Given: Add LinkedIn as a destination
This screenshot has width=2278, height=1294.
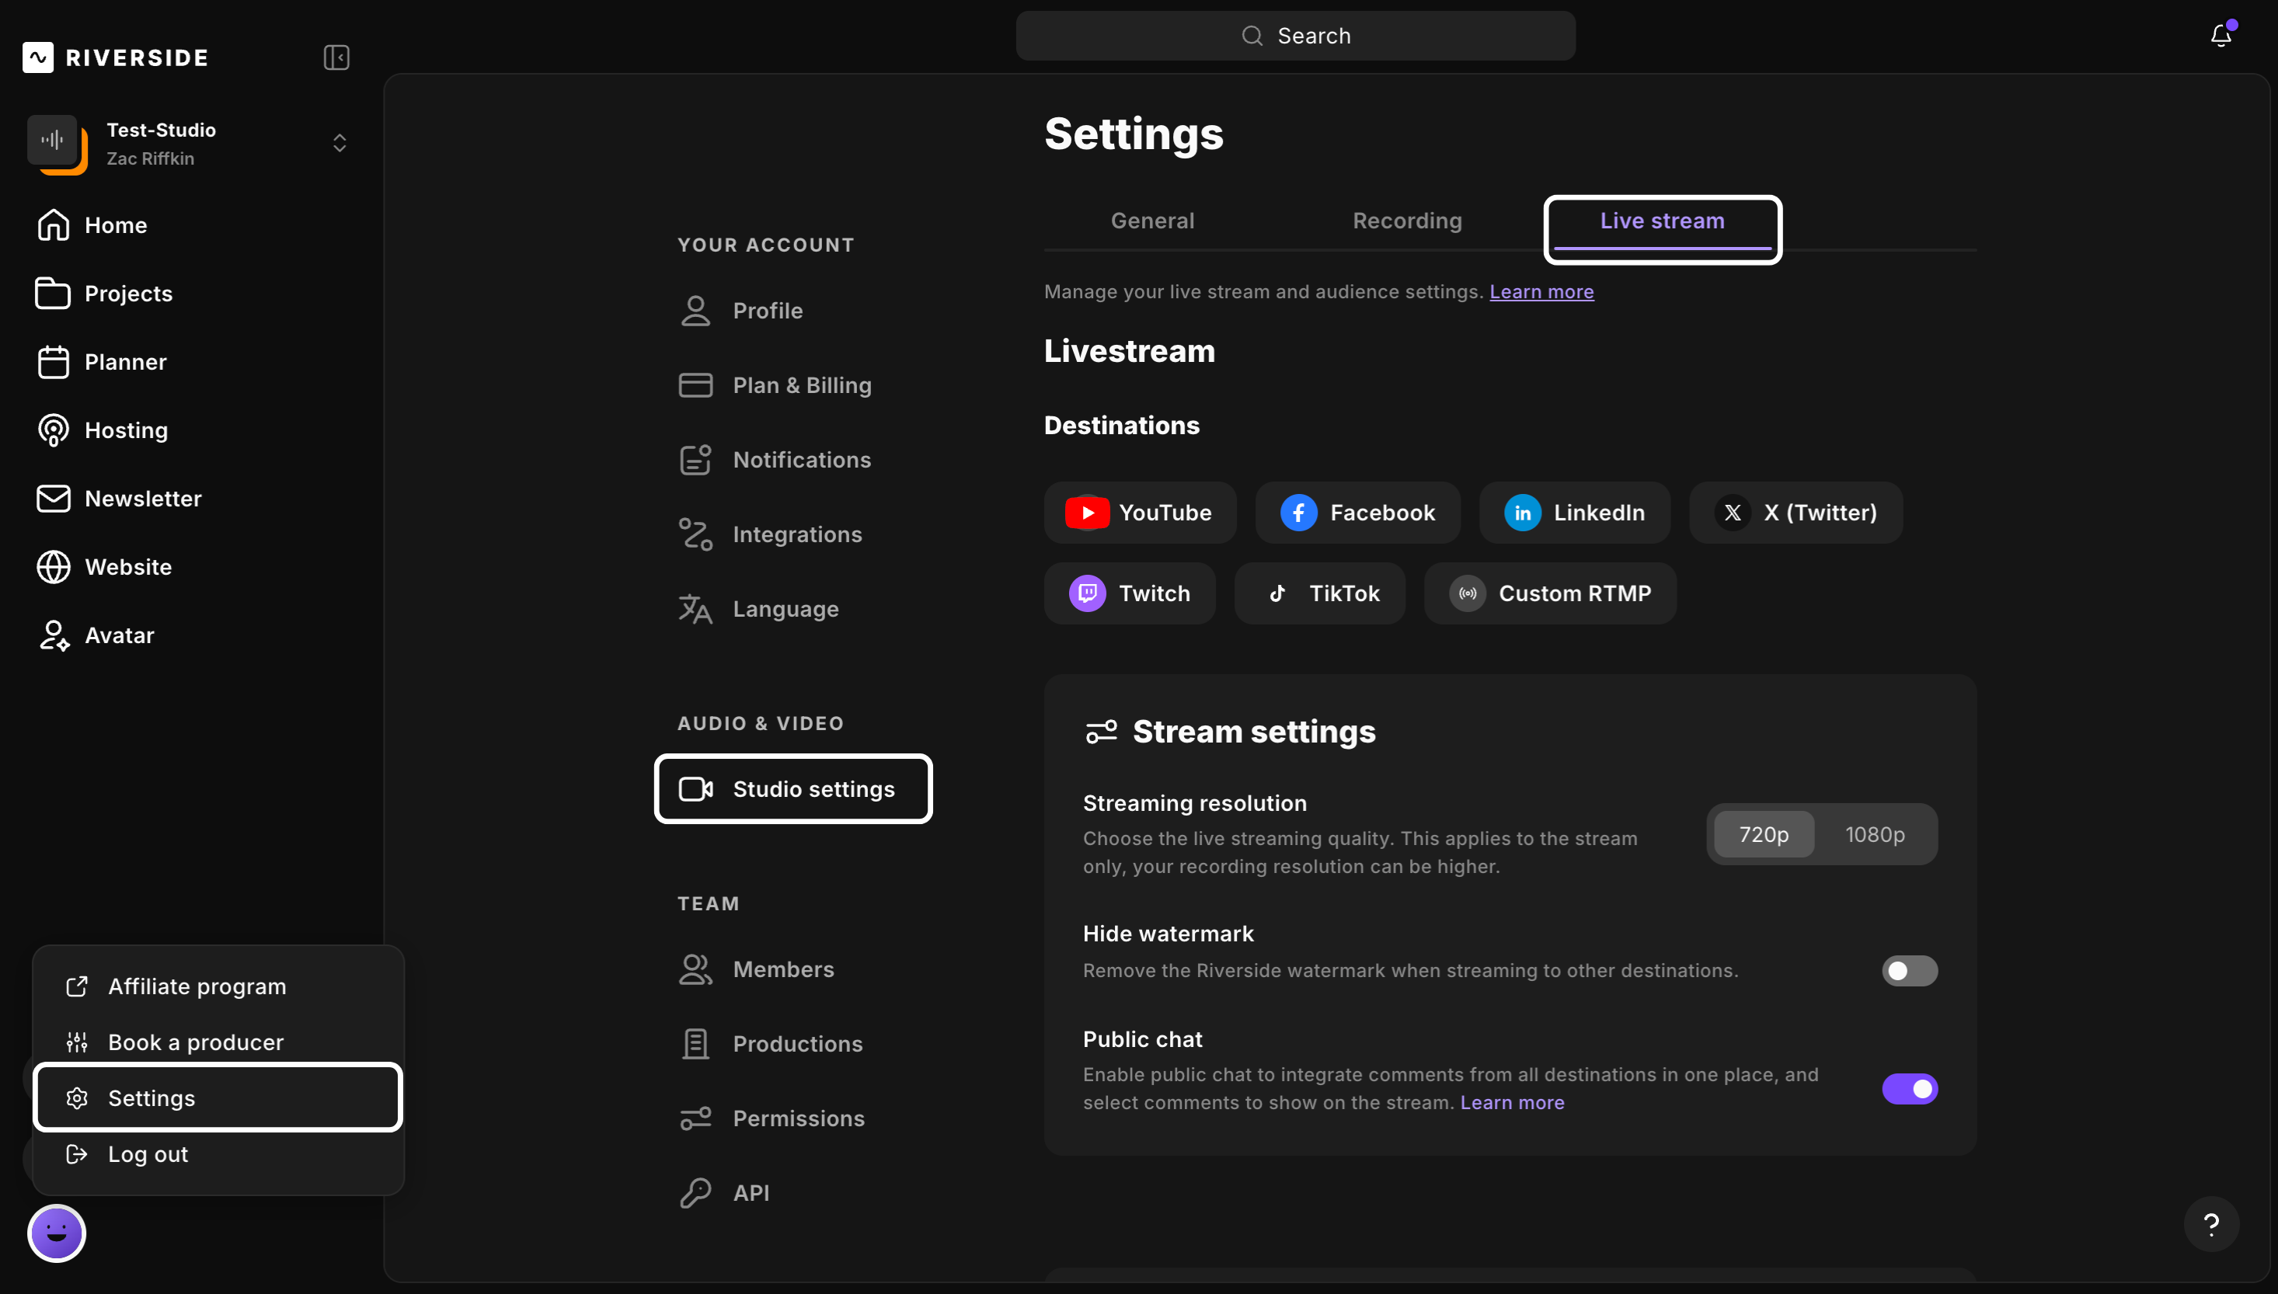Looking at the screenshot, I should click(1574, 513).
